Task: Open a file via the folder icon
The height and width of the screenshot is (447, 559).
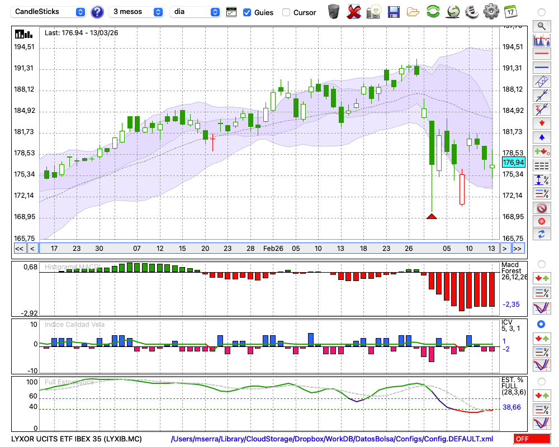Action: tap(413, 12)
